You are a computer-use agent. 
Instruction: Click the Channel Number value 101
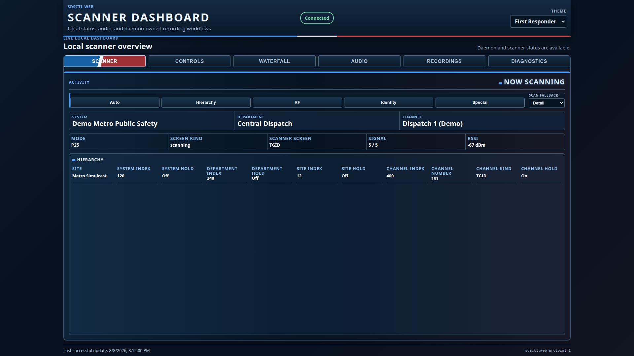(x=435, y=178)
